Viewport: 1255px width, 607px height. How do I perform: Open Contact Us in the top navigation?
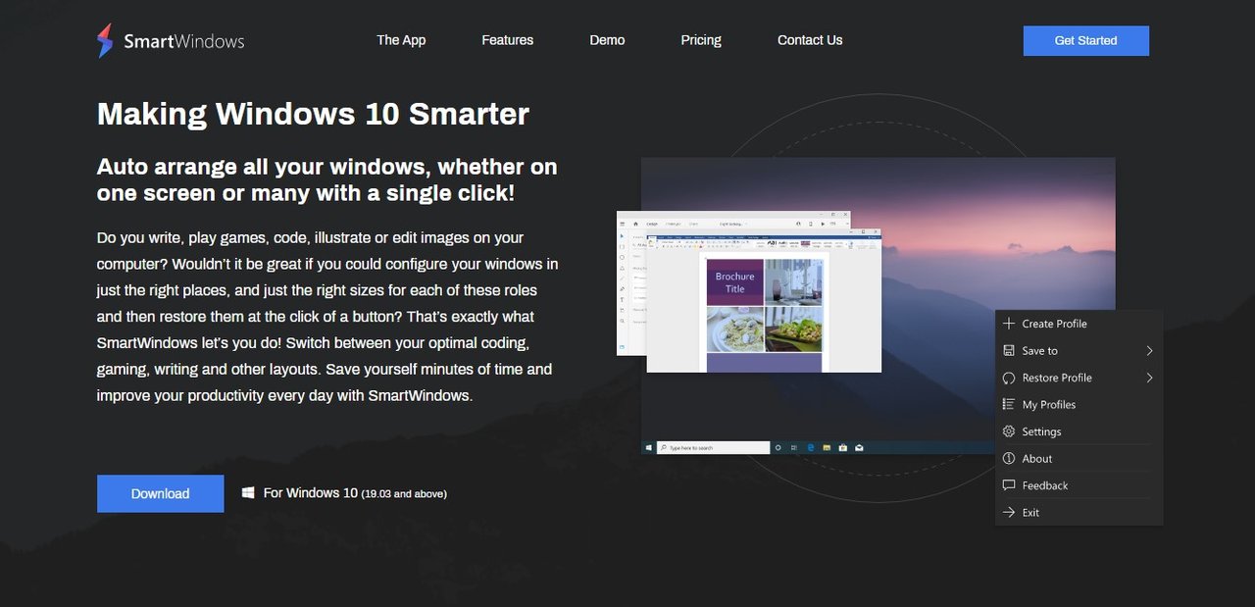pos(810,40)
